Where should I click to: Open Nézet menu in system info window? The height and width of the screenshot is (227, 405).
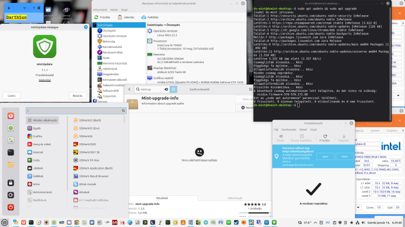coord(114,10)
